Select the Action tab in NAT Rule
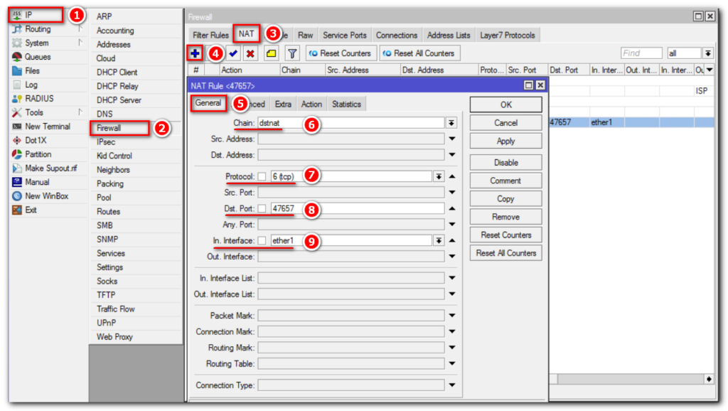 [311, 105]
